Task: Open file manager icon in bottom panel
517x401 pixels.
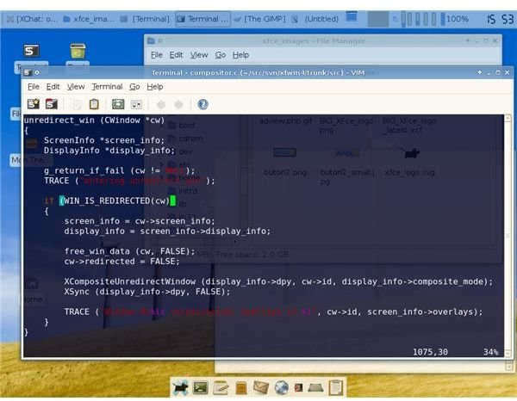Action: pyautogui.click(x=240, y=388)
